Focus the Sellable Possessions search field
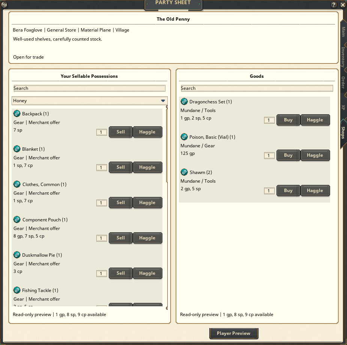The height and width of the screenshot is (345, 347). click(x=89, y=88)
